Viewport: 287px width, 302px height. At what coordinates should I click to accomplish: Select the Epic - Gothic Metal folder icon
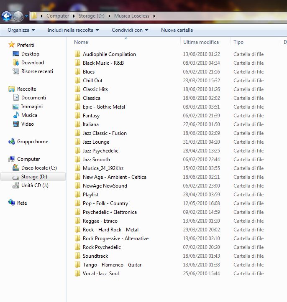(77, 107)
